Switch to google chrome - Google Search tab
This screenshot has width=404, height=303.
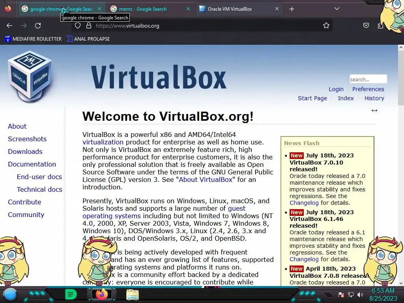tap(61, 9)
